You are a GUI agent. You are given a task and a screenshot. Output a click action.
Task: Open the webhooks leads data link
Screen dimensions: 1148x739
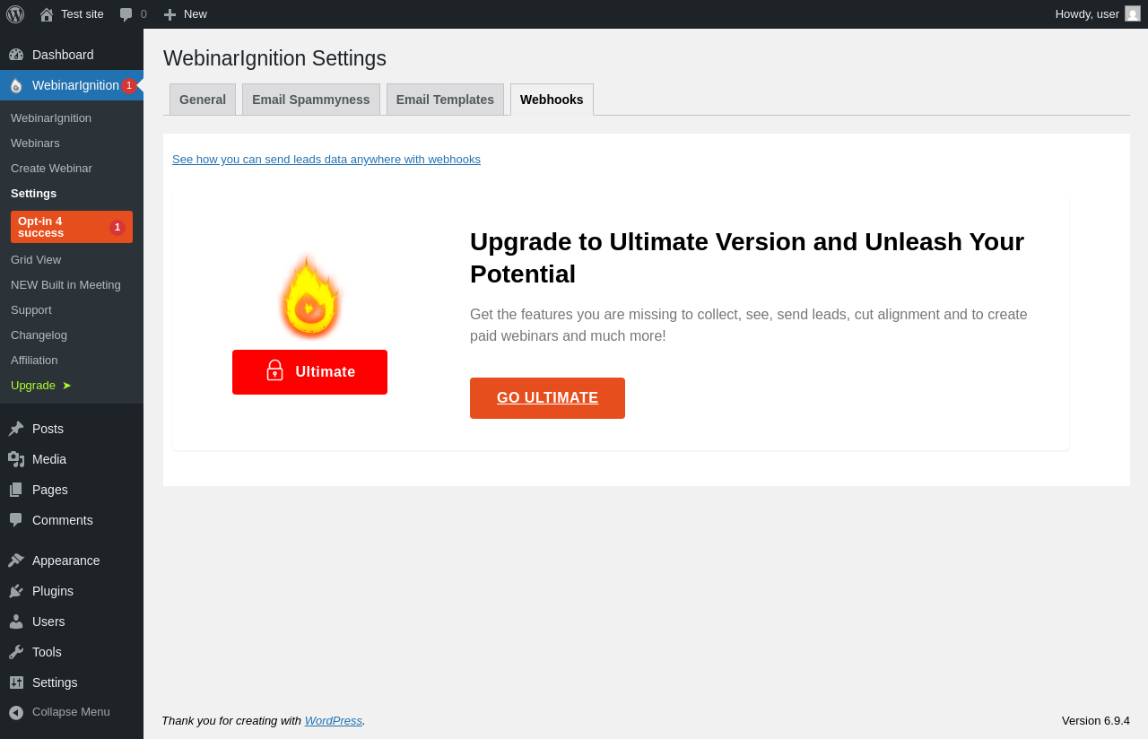326,160
